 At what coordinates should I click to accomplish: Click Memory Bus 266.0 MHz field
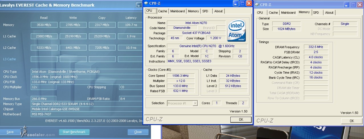coord(43,99)
